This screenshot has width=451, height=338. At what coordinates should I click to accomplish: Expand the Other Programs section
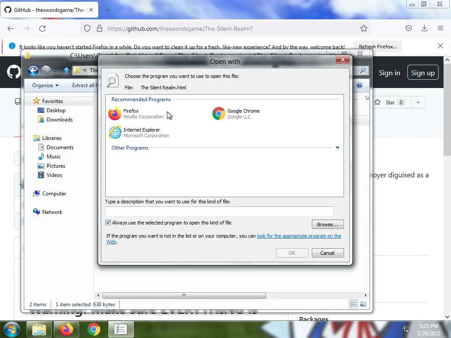[x=337, y=148]
